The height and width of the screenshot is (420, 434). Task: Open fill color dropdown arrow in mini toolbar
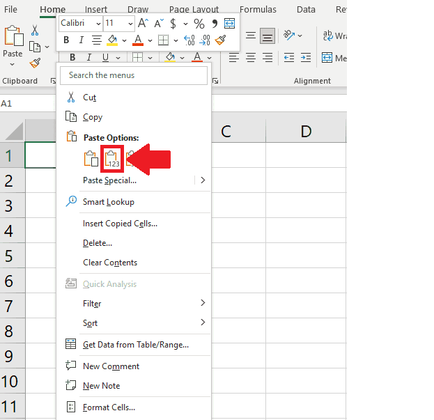click(125, 40)
